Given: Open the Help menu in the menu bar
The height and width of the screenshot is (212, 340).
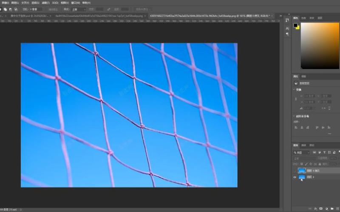Looking at the screenshot, I should 86,3.
